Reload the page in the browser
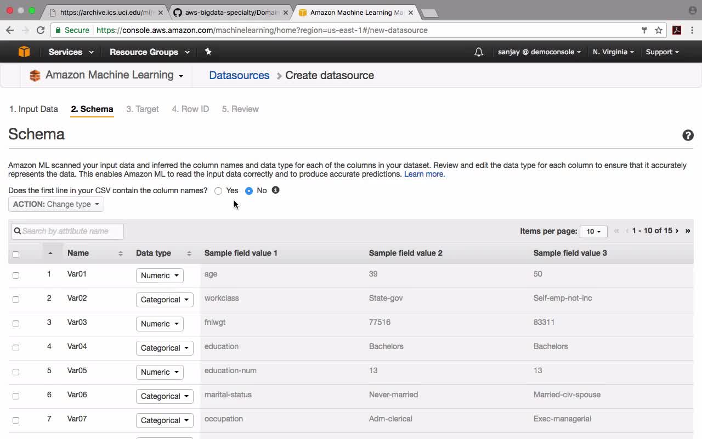 (x=41, y=30)
